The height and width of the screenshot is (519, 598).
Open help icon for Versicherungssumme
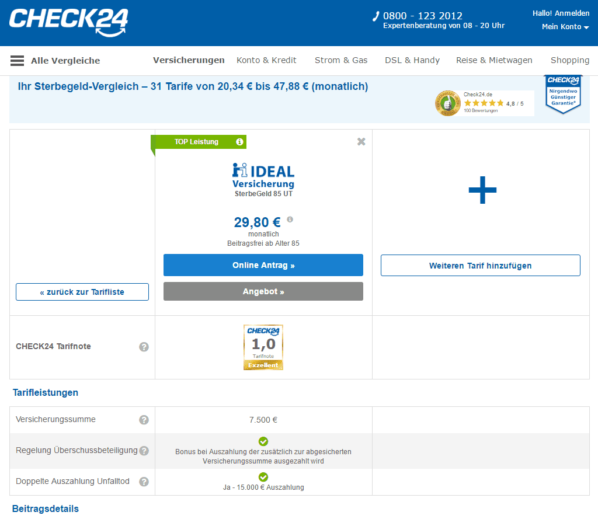click(144, 420)
